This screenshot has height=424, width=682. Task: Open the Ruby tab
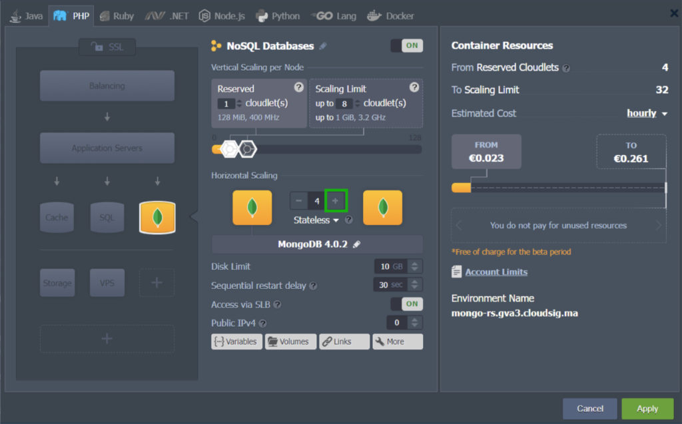117,16
